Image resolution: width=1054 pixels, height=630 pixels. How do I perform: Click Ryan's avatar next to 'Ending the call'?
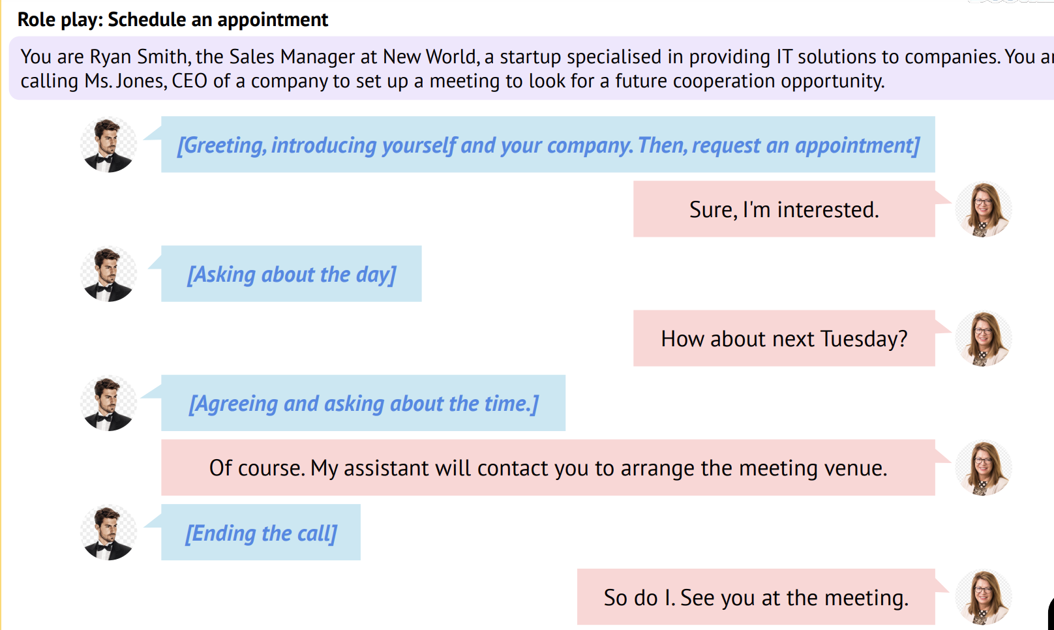tap(108, 532)
